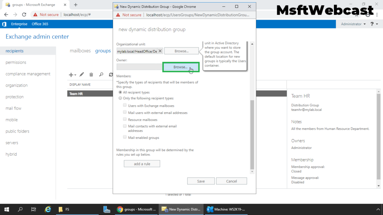Click the add new group plus icon

pyautogui.click(x=71, y=75)
